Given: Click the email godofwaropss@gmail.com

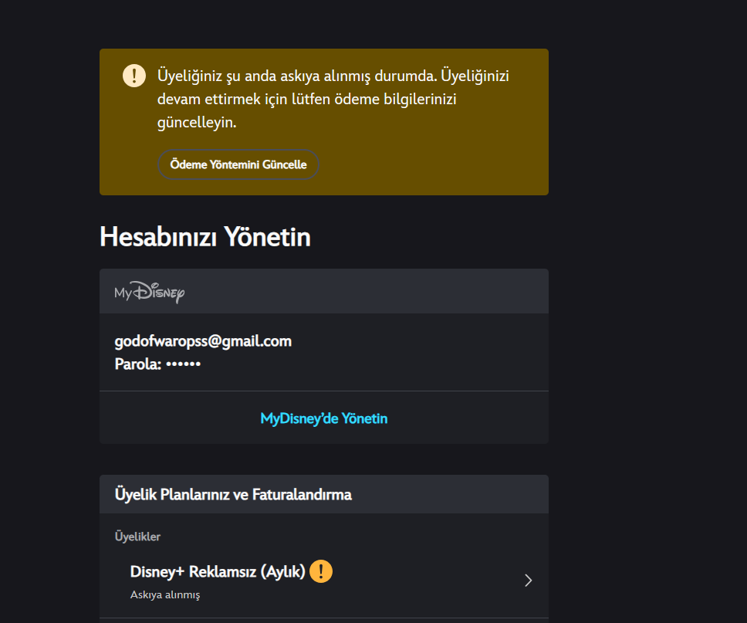Looking at the screenshot, I should pos(203,341).
